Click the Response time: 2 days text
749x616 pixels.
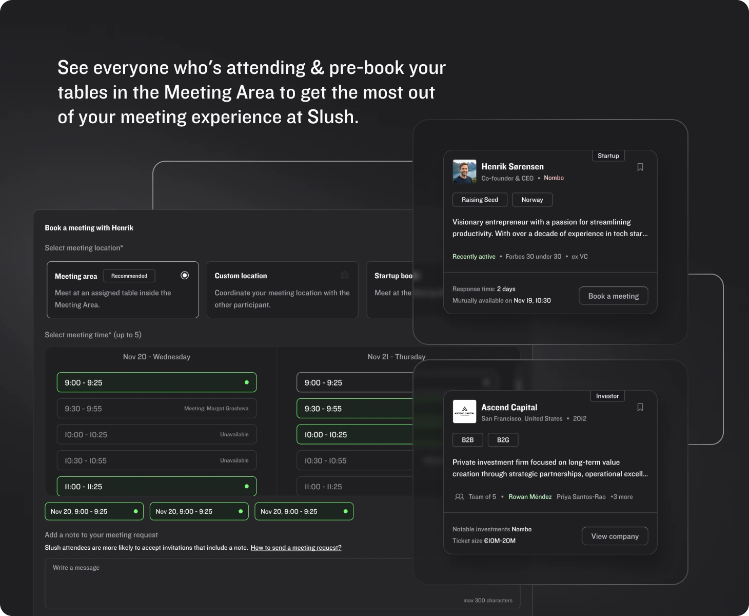484,289
